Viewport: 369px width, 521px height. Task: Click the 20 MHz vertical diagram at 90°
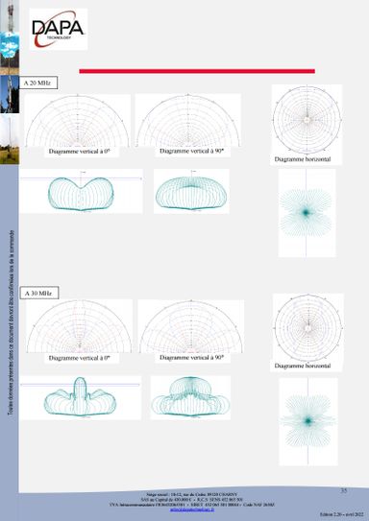click(x=188, y=121)
